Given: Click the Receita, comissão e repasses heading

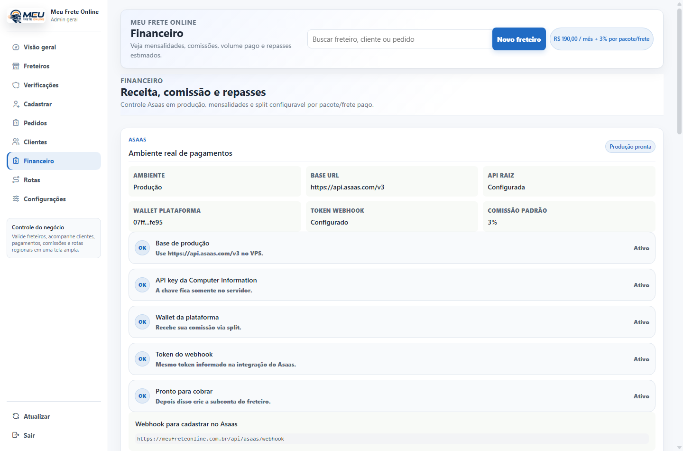Looking at the screenshot, I should [x=193, y=92].
